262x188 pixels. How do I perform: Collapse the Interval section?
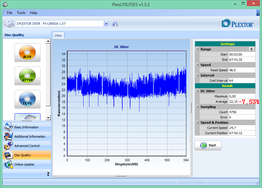coord(197,75)
